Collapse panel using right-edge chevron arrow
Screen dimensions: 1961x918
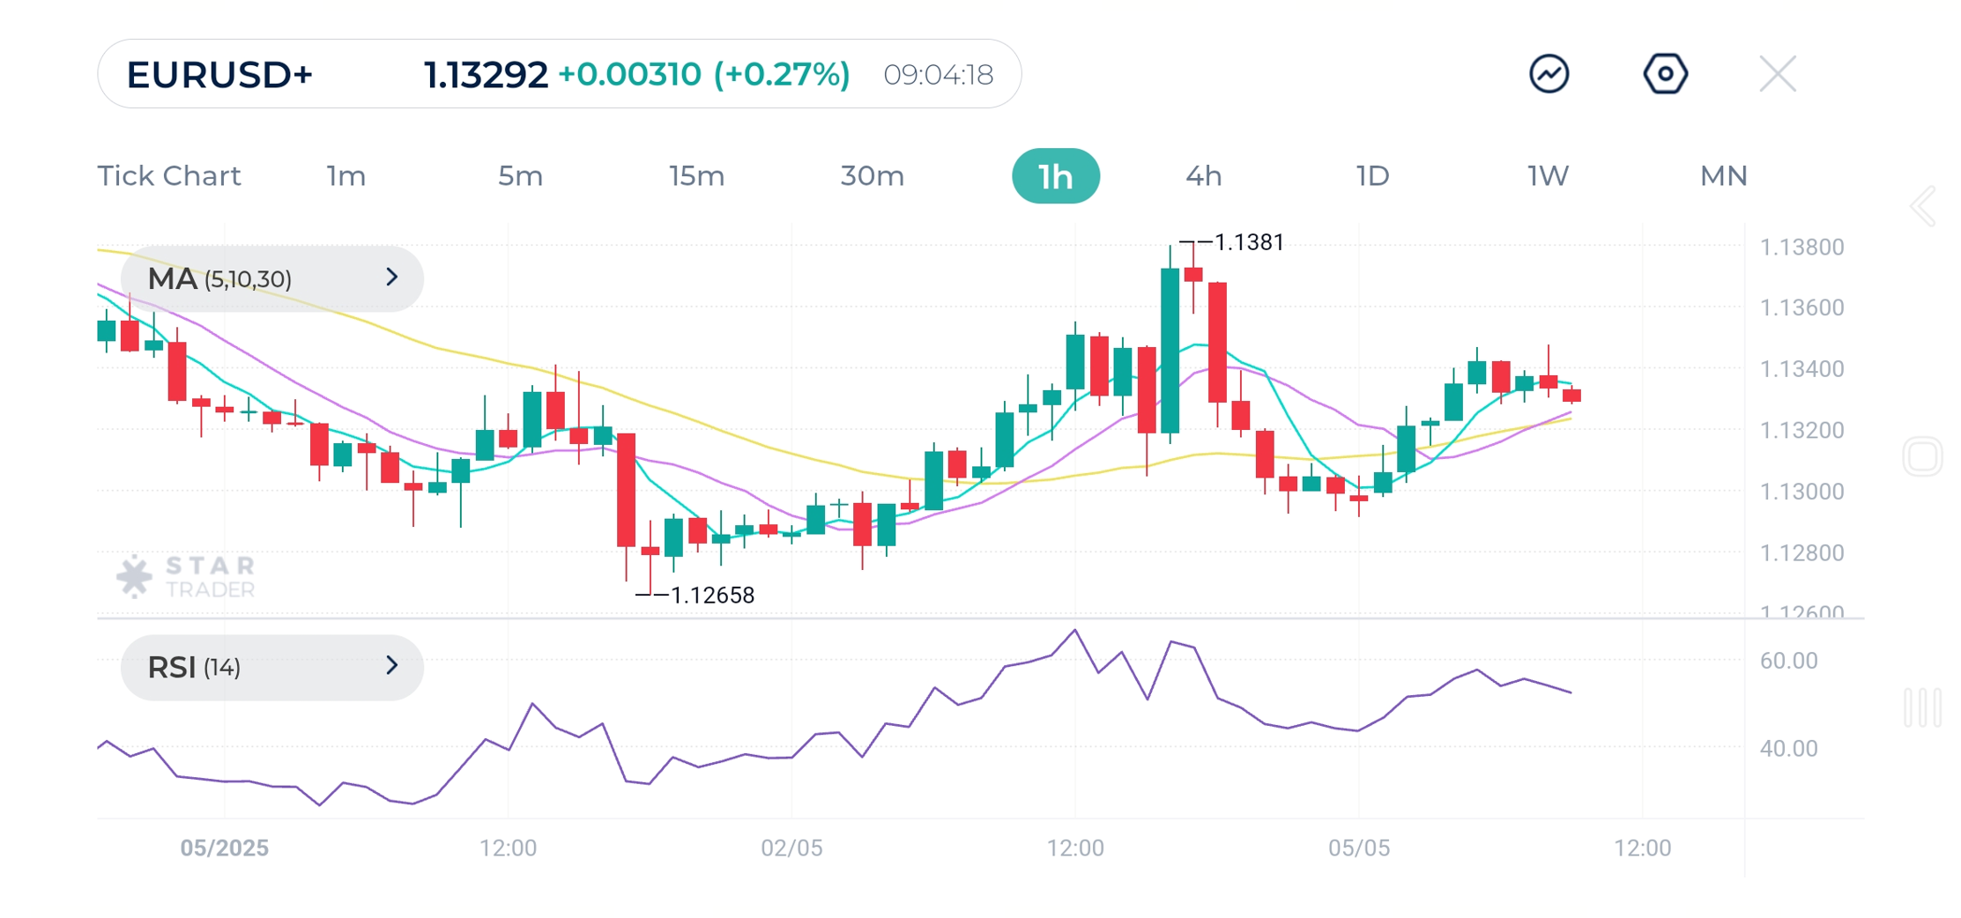tap(1921, 206)
